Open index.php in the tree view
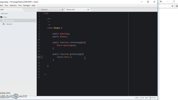Viewport: 178px width, 100px height. (x=9, y=24)
